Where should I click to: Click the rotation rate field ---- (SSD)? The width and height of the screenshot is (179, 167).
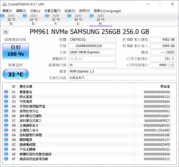click(163, 52)
